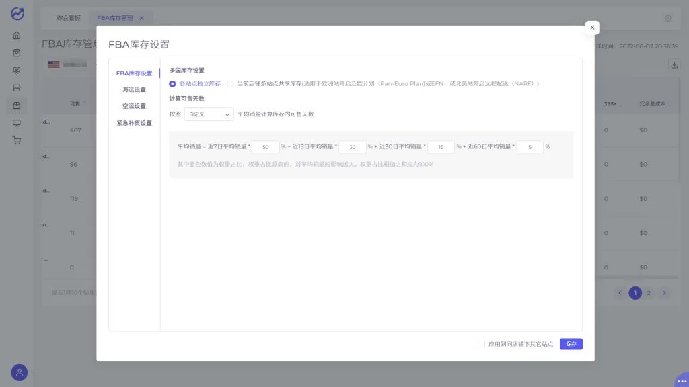Screen dimensions: 689x387
Task: Open the store icon in the sidebar
Action: pos(17,88)
